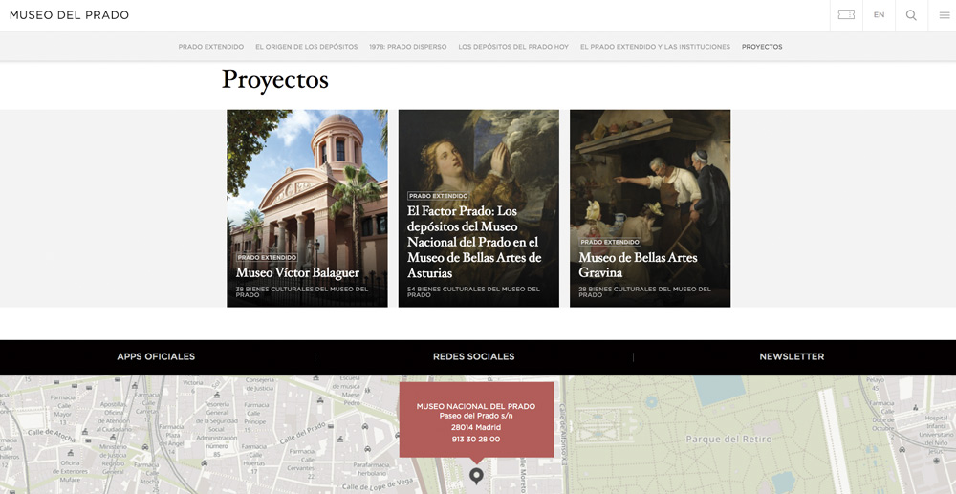Expand the Apps Oficiales section
956x494 pixels.
156,357
